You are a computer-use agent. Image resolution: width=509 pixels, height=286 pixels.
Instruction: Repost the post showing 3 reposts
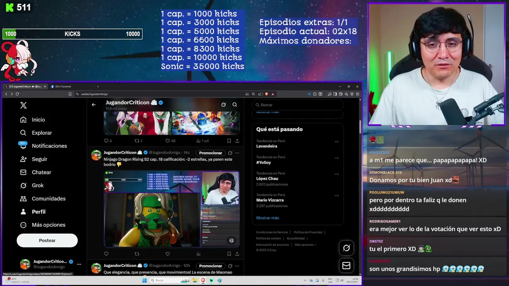[x=138, y=141]
